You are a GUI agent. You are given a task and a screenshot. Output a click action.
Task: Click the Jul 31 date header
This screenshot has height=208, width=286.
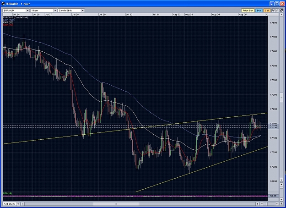[x=156, y=14]
